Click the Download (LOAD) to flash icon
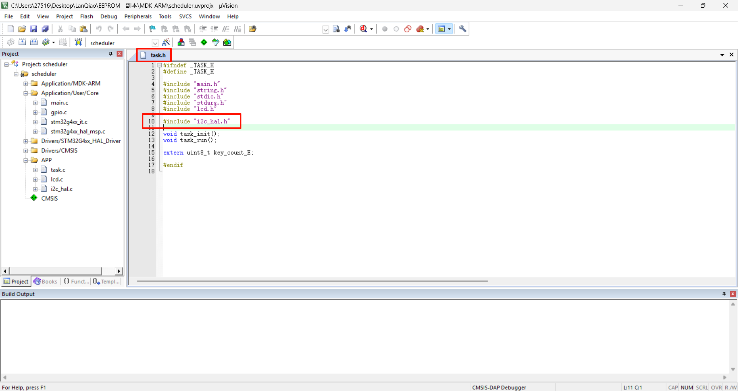 (78, 42)
